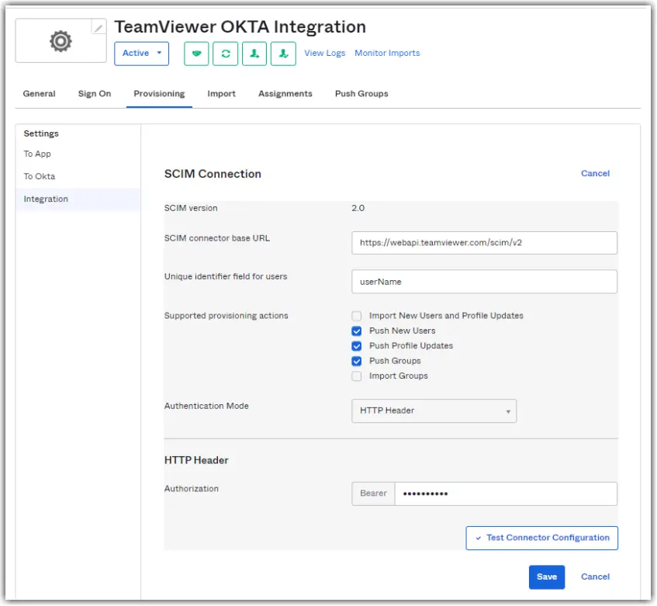Go to the Import tab
The width and height of the screenshot is (657, 606).
coord(222,93)
